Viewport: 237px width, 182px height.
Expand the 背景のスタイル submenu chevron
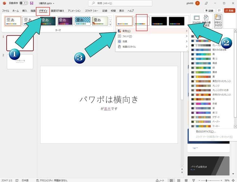coord(187,46)
